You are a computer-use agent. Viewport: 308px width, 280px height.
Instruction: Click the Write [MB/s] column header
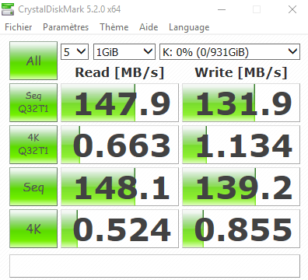point(241,72)
